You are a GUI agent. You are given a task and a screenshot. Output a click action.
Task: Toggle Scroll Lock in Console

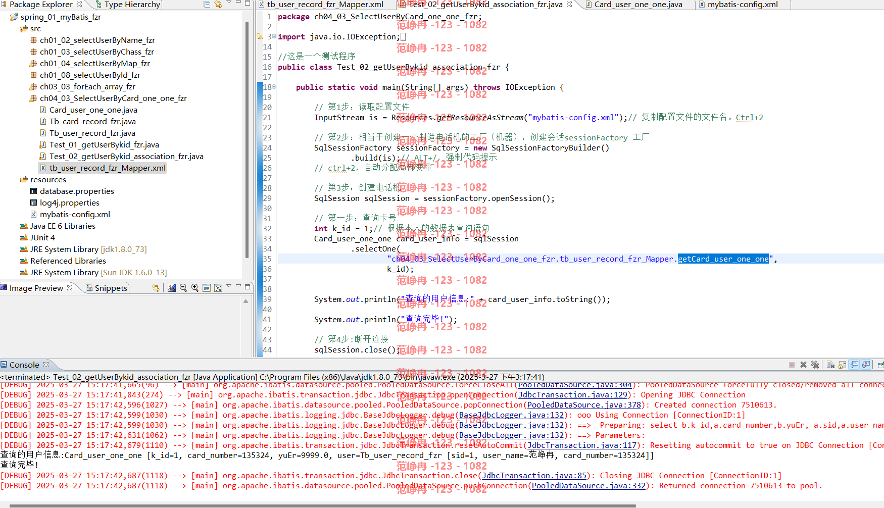[842, 365]
